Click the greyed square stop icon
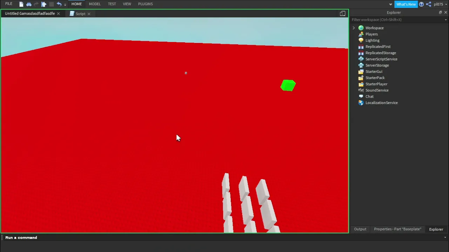 [x=52, y=4]
